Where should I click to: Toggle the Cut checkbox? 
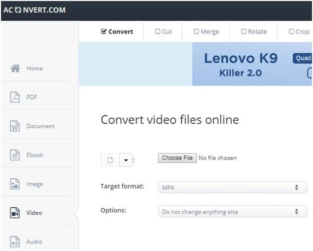(158, 31)
